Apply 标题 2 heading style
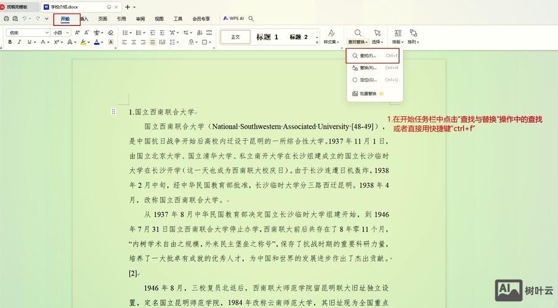The height and width of the screenshot is (308, 558). click(x=299, y=37)
